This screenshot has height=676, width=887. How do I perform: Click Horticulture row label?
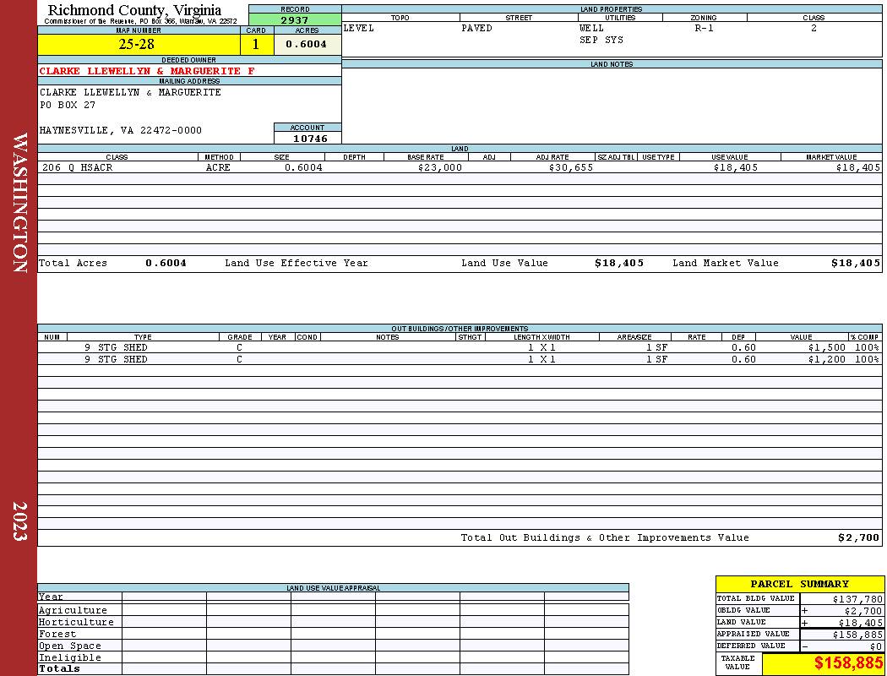pos(76,622)
